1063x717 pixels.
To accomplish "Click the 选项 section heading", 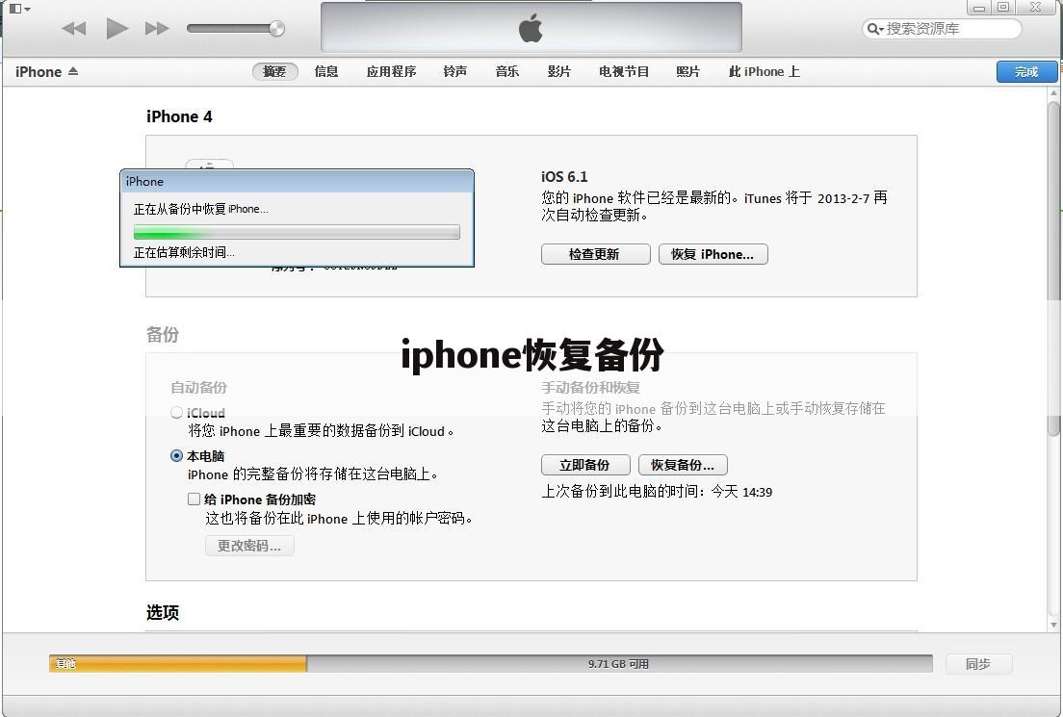I will (163, 613).
